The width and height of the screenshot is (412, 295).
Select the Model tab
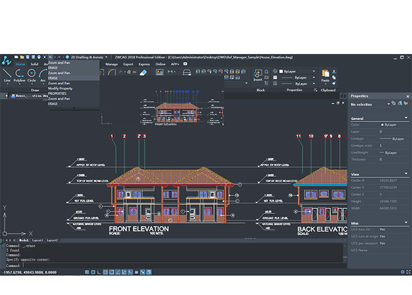click(x=23, y=240)
